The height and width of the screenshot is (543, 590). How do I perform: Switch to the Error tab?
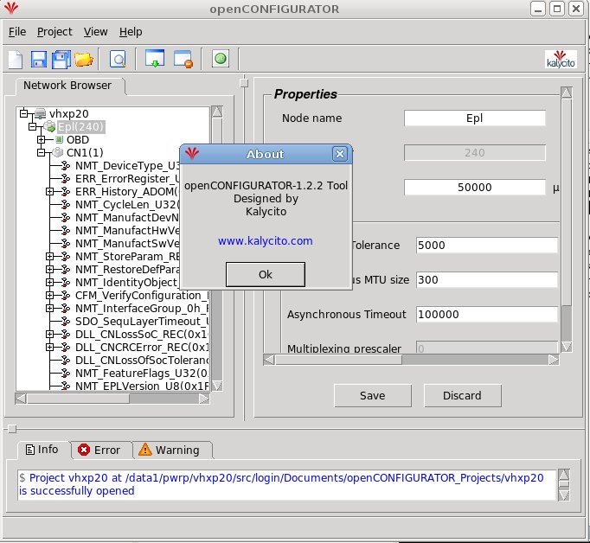(101, 450)
